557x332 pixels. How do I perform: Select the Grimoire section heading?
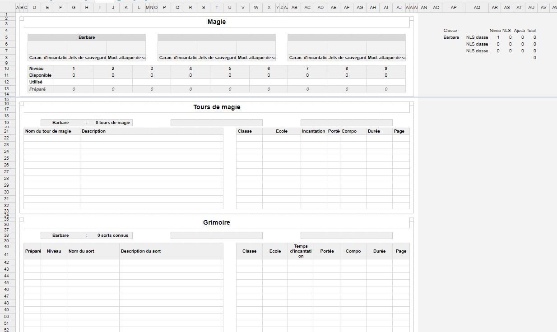click(217, 222)
